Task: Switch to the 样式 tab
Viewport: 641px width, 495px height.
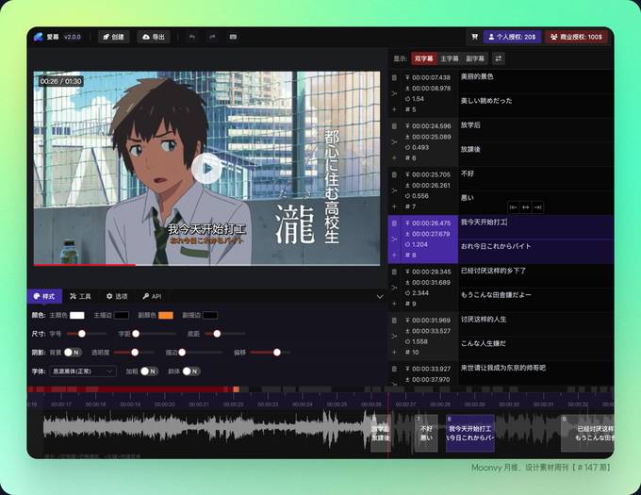Action: point(44,296)
